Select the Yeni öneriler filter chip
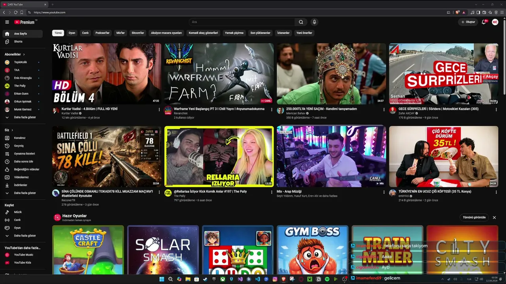The height and width of the screenshot is (284, 506). click(304, 33)
